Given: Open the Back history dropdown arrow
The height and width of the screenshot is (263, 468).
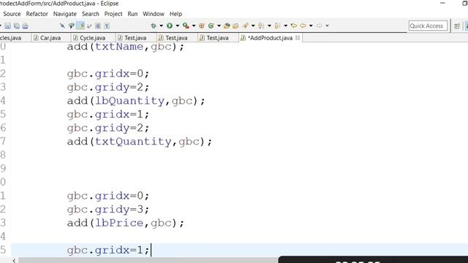Looking at the screenshot, I should (x=311, y=26).
